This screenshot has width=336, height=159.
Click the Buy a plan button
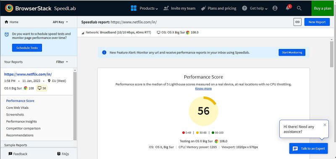coord(323,8)
